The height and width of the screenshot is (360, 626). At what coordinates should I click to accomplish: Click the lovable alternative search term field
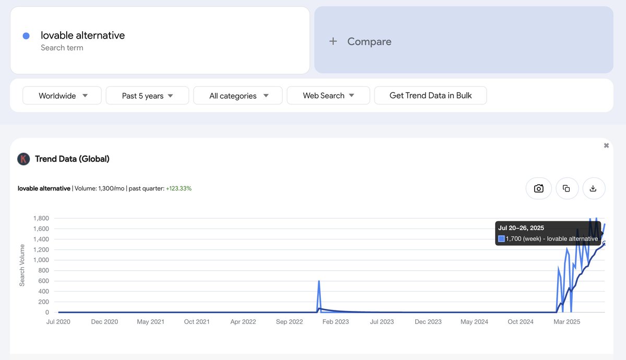pos(160,40)
